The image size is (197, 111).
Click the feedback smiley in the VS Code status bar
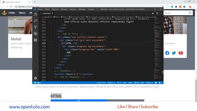point(156,83)
